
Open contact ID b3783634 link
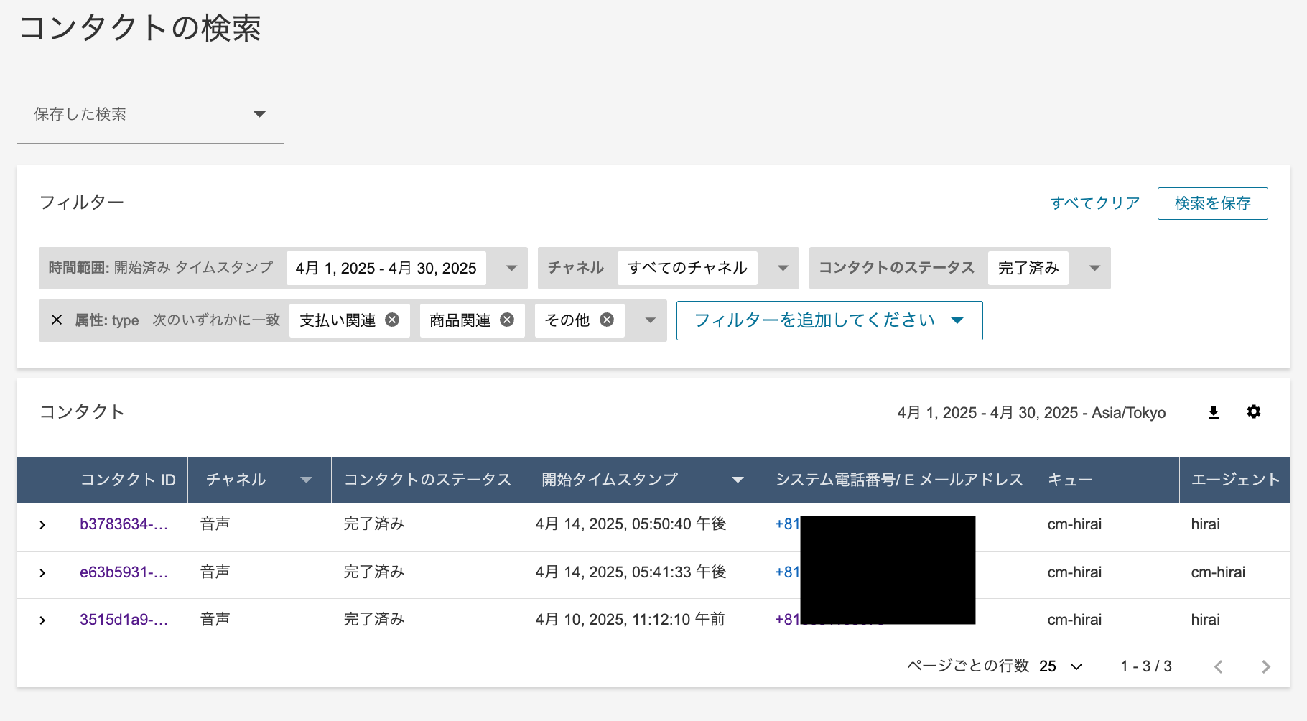click(x=124, y=524)
